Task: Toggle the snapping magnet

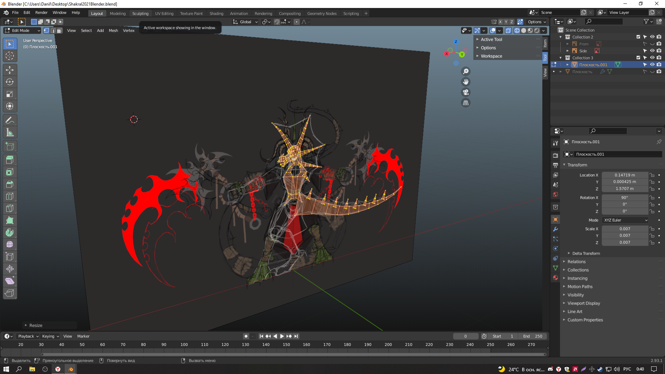Action: pyautogui.click(x=277, y=22)
